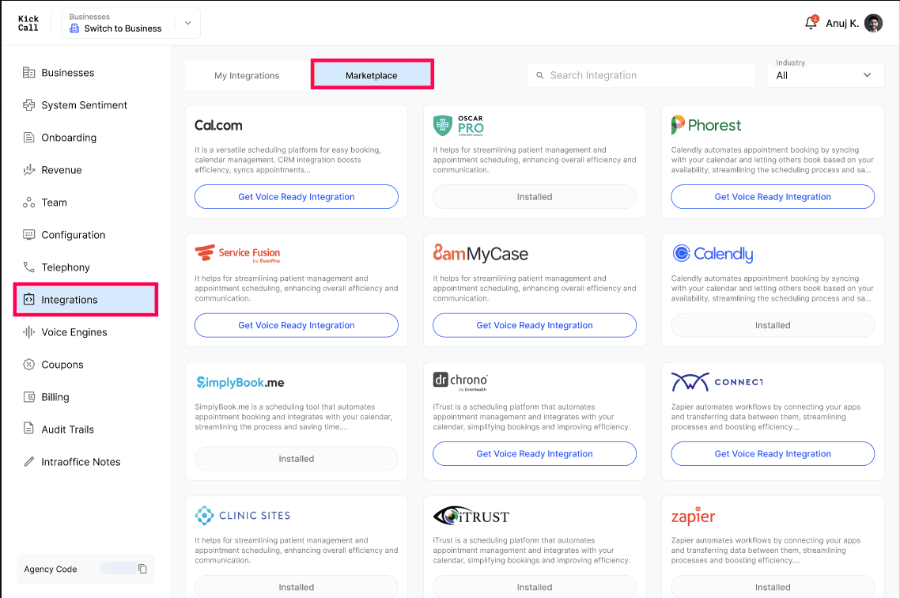Open Businesses in the sidebar
Image resolution: width=900 pixels, height=598 pixels.
[68, 73]
